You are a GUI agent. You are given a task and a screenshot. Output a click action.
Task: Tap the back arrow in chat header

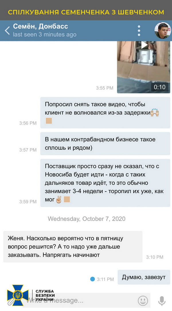tap(7, 31)
